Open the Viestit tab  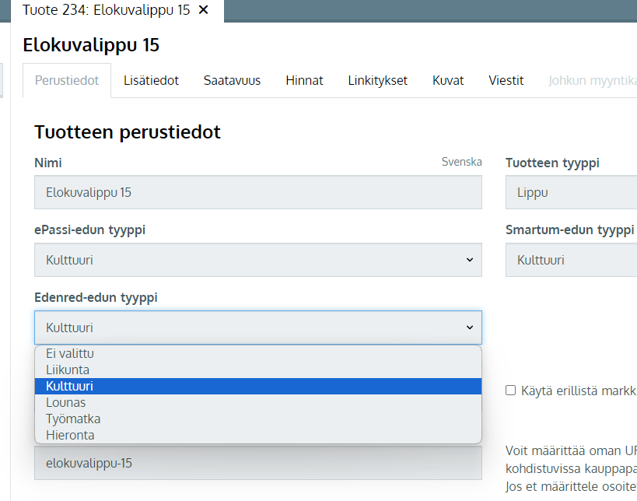tap(506, 80)
